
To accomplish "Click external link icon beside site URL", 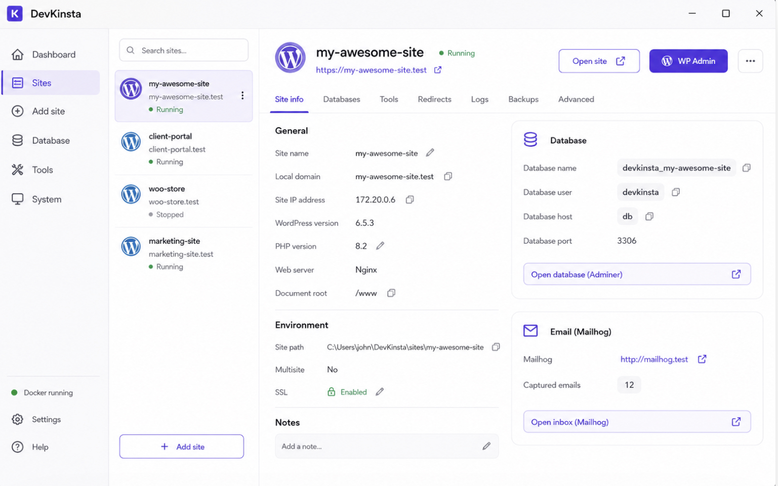I will coord(438,70).
